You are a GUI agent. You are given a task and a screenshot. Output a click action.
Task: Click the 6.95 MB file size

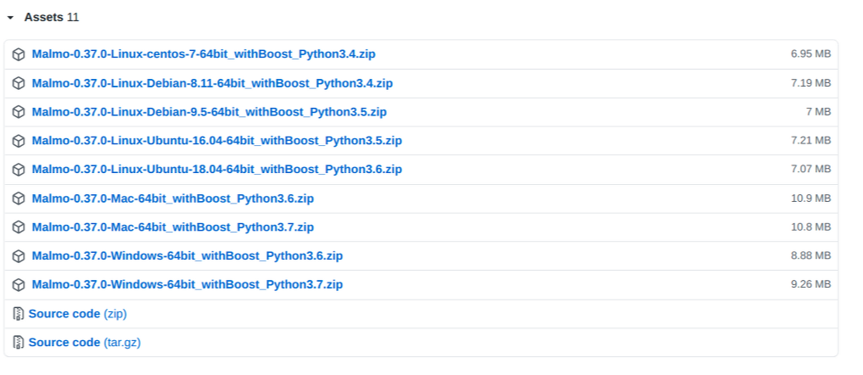coord(810,54)
